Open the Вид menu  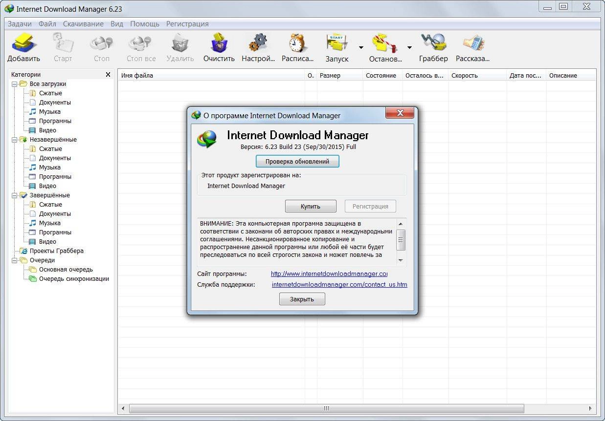click(117, 23)
